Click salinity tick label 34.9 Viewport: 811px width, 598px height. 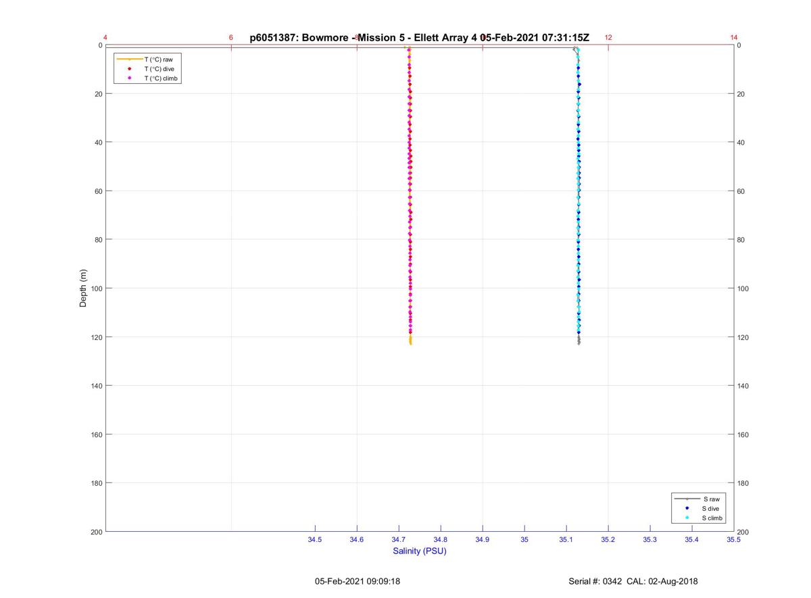483,540
